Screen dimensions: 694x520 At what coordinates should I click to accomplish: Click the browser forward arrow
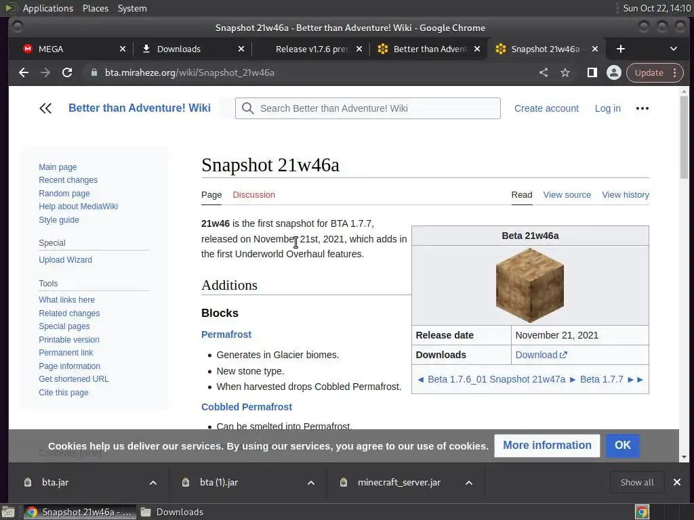45,72
